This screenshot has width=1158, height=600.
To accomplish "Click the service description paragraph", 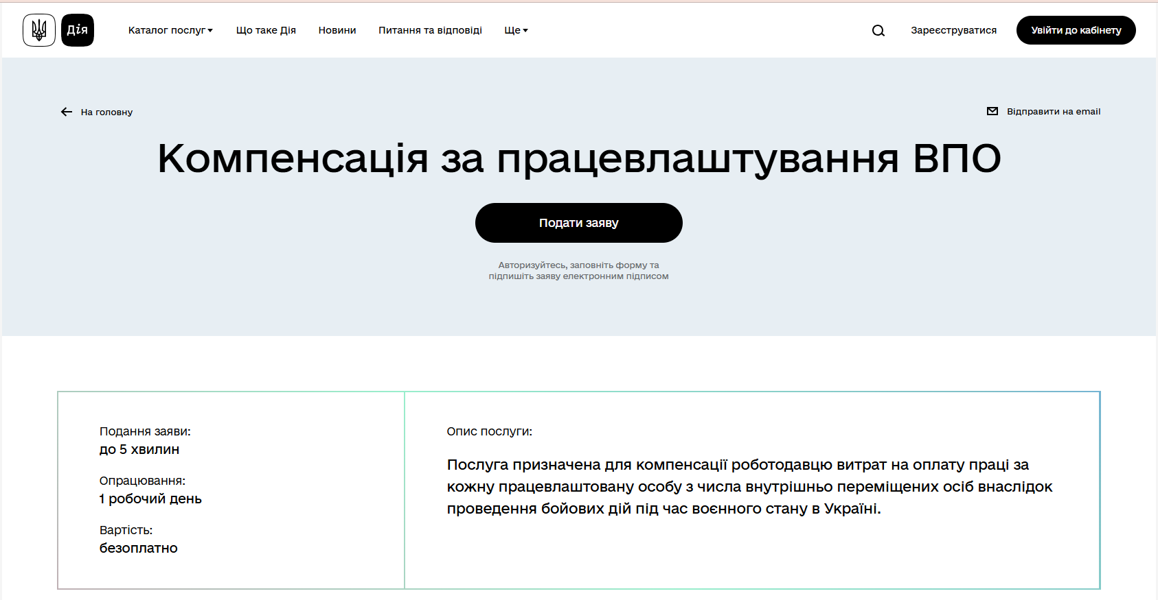I will point(749,487).
